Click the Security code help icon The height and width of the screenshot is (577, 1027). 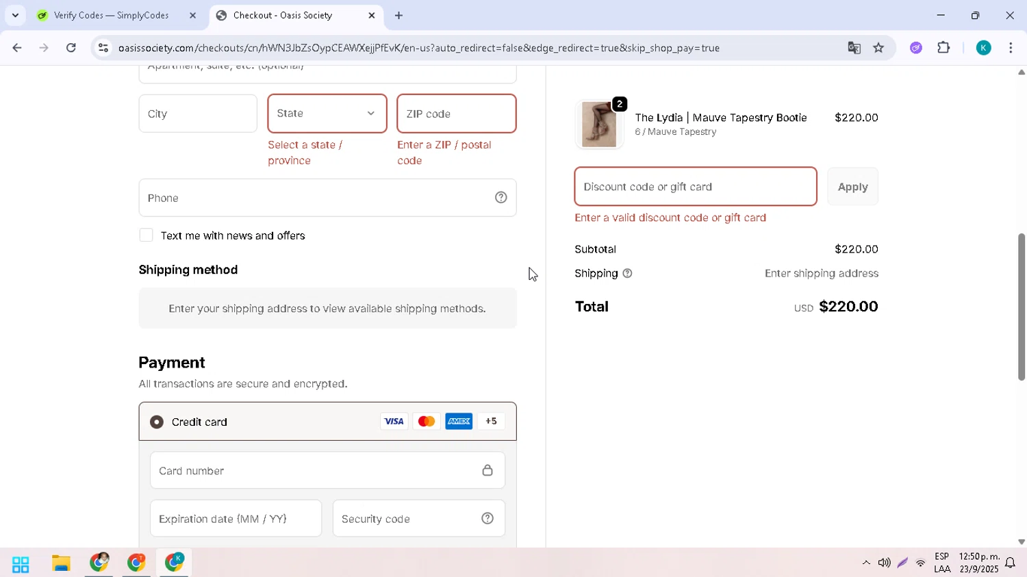(487, 519)
